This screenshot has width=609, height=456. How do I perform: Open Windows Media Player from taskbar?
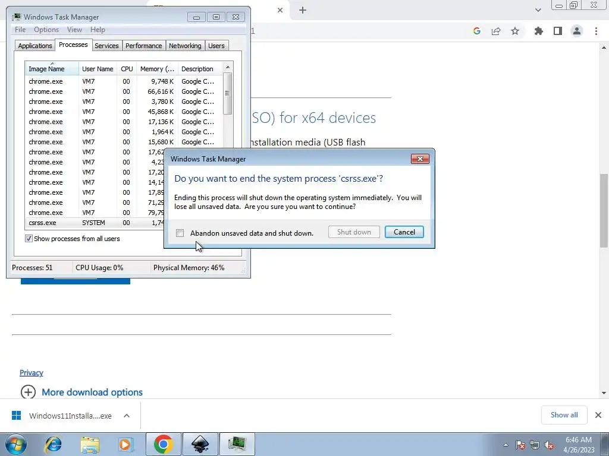125,444
